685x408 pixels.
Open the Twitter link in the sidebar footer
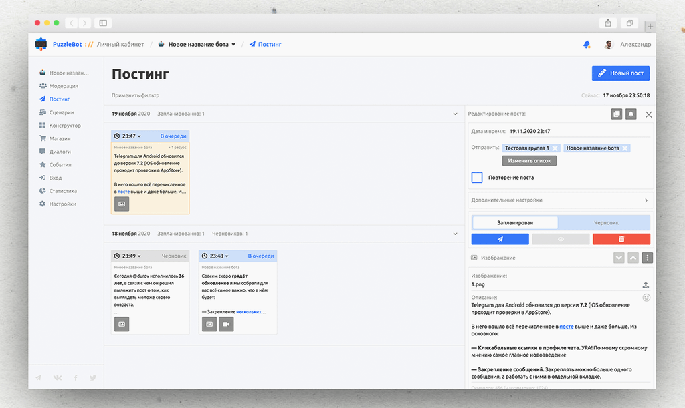[x=93, y=377]
